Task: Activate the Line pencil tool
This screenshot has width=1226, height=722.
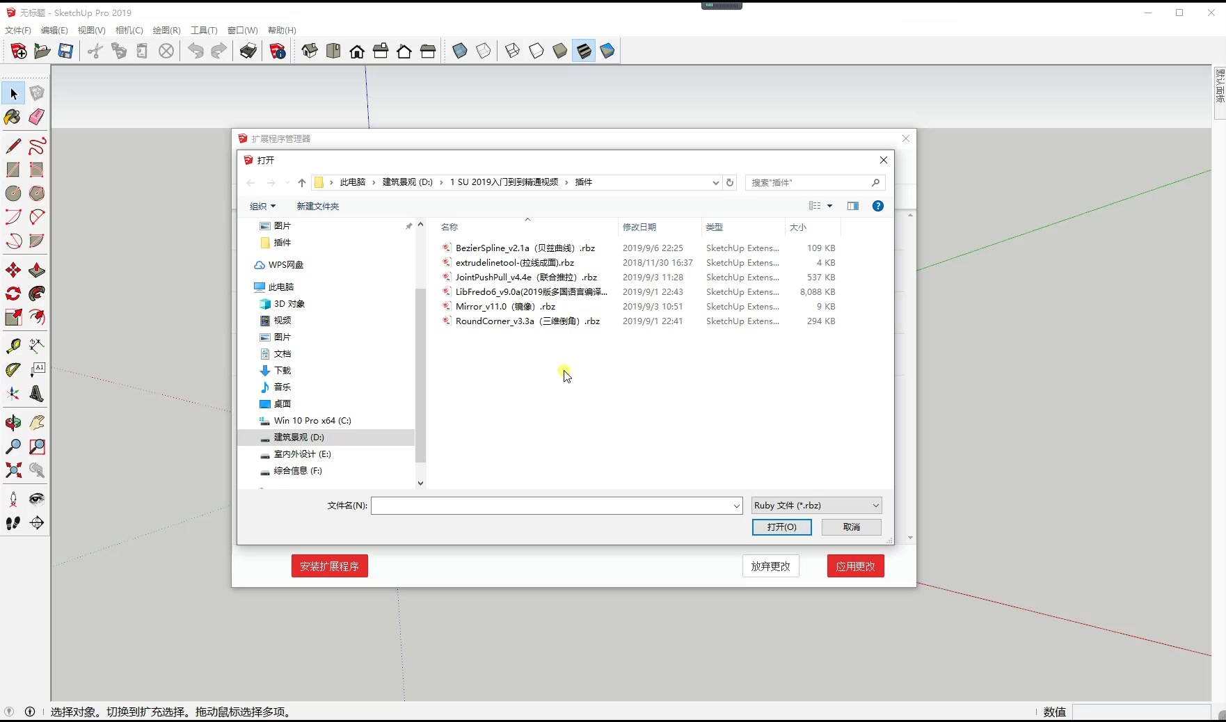Action: tap(13, 146)
